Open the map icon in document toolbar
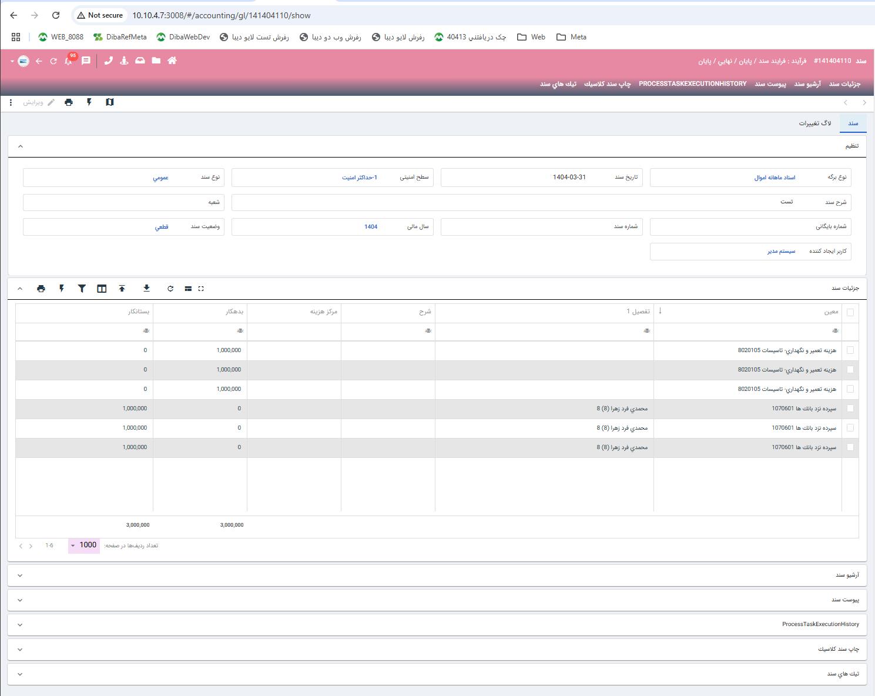 point(110,102)
